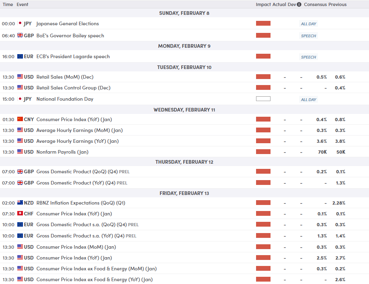Click SPEECH tag on Bailey speech row
This screenshot has height=284, width=369.
309,36
